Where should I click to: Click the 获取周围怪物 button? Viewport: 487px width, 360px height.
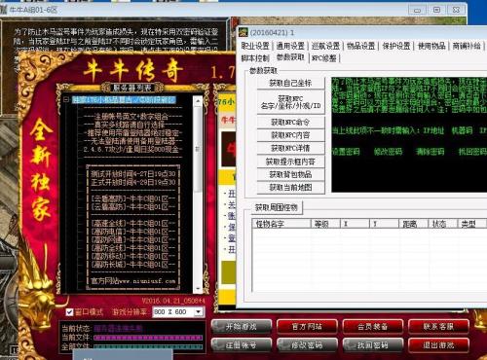tap(277, 207)
